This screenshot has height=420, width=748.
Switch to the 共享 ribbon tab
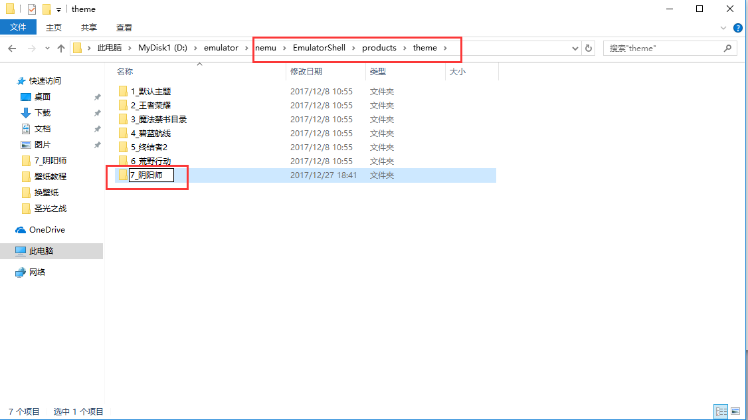(x=89, y=27)
